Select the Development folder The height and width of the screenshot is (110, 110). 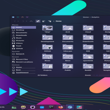coord(48,38)
